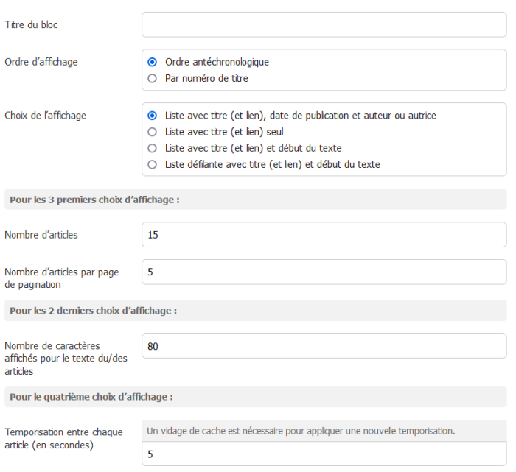Click the 'Choix de l'affichage' label
The width and height of the screenshot is (516, 472).
pyautogui.click(x=43, y=116)
